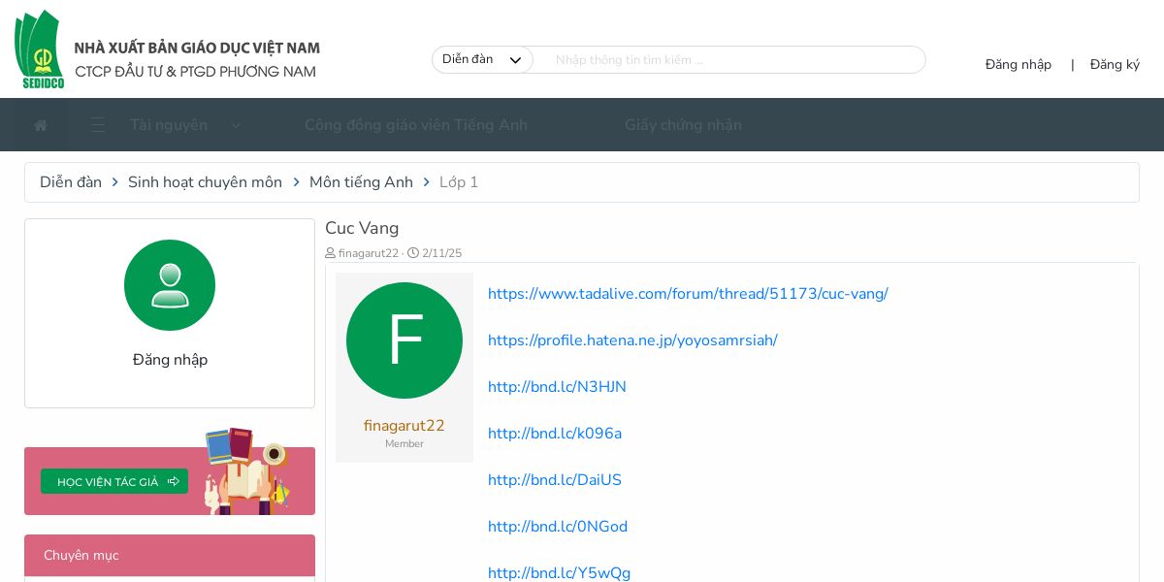Click the large F avatar of finagarut22
1164x582 pixels.
click(404, 340)
